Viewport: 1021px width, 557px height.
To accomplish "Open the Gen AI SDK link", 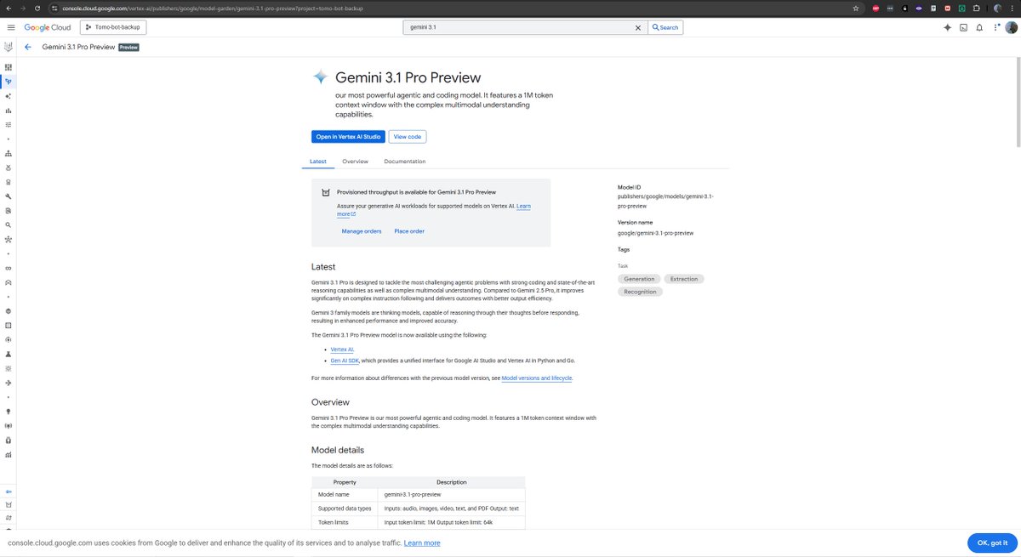I will (345, 361).
